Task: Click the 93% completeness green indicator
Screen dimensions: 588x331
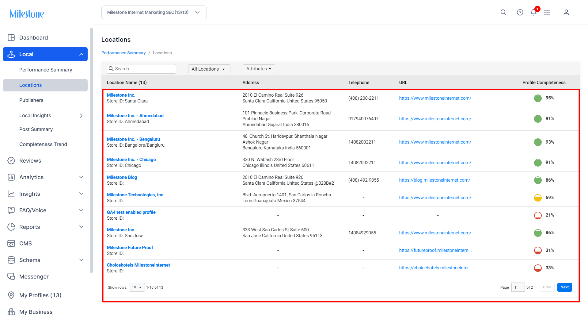Action: [x=538, y=142]
